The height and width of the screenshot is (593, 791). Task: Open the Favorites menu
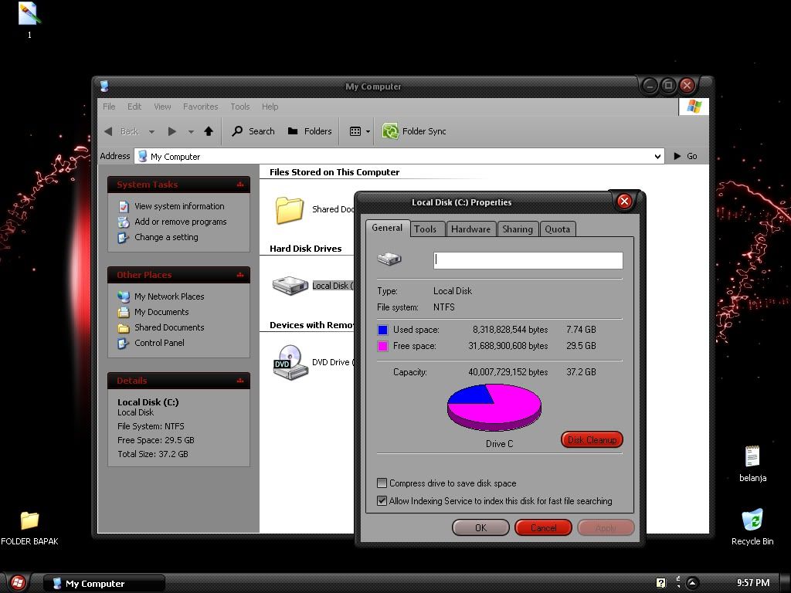(200, 107)
